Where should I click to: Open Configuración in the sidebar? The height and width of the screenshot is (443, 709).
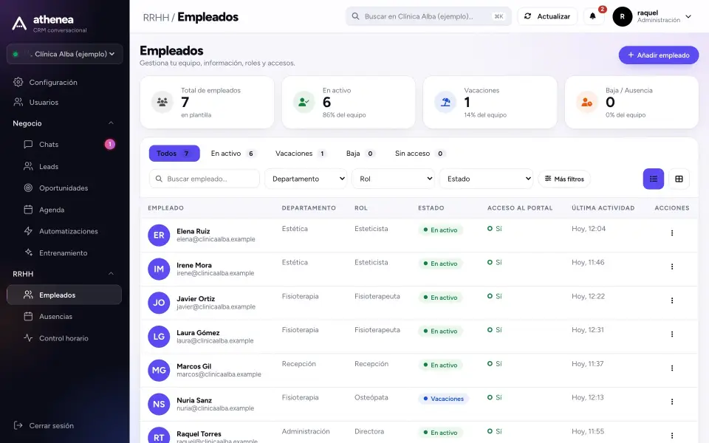pyautogui.click(x=64, y=82)
